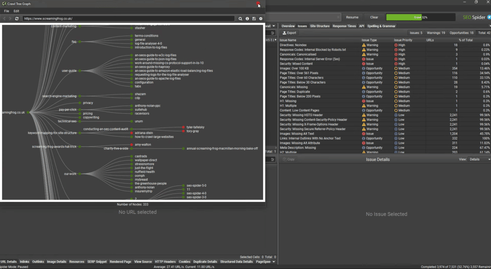The image size is (491, 269).
Task: Open the SERP Snippet tab
Action: point(97,261)
